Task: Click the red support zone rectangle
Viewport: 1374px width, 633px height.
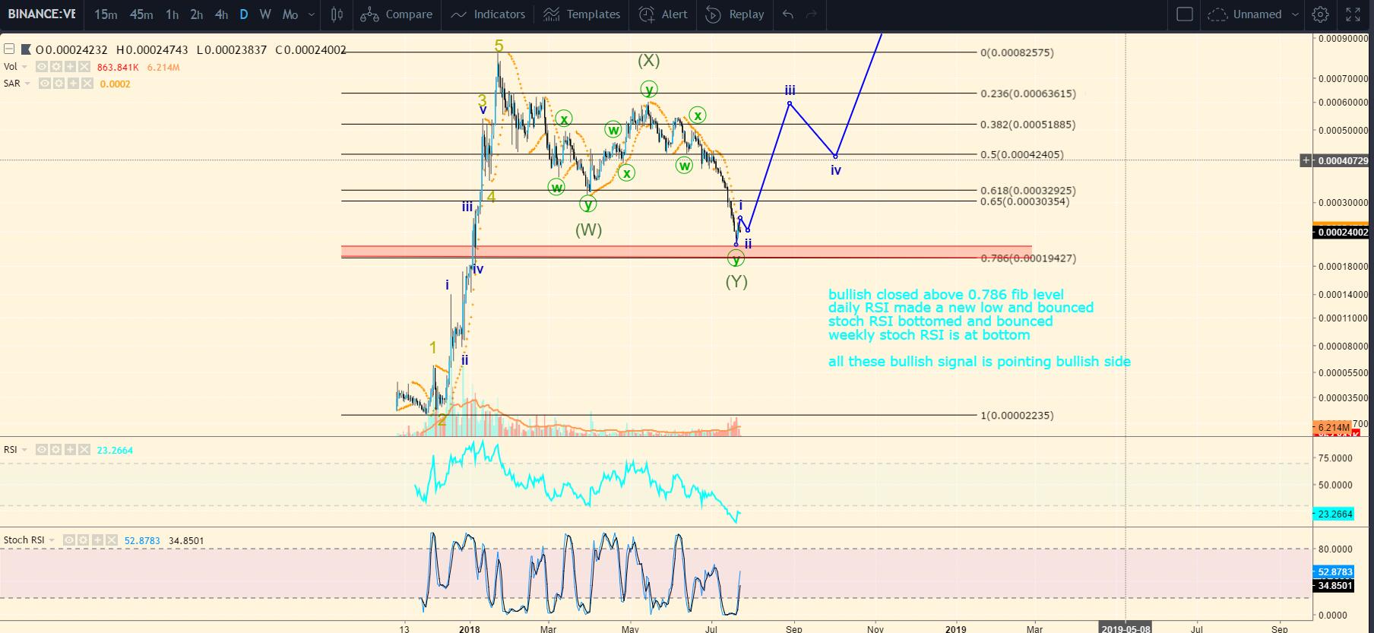Action: [x=686, y=252]
